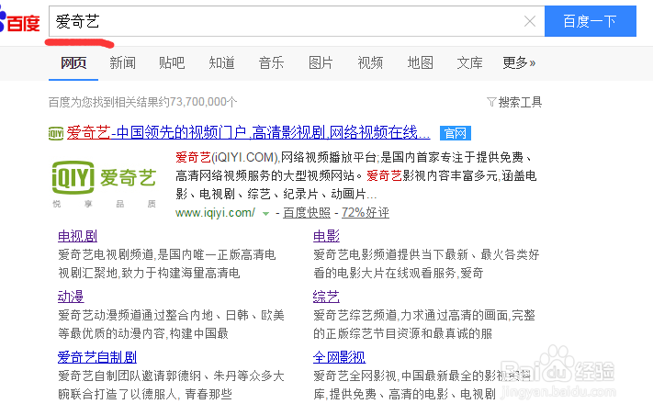This screenshot has height=415, width=653.
Task: Open the 爱奇艺自制剧 sublink
Action: tap(97, 357)
